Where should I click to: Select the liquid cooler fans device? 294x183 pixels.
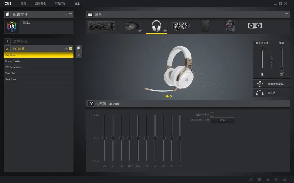point(181,26)
